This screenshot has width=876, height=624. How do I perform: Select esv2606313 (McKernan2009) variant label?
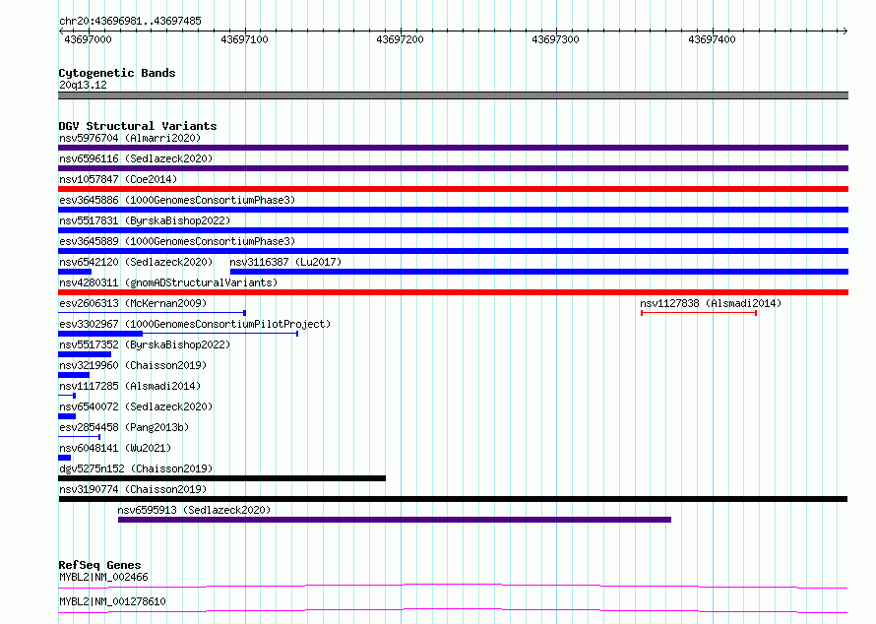click(133, 303)
